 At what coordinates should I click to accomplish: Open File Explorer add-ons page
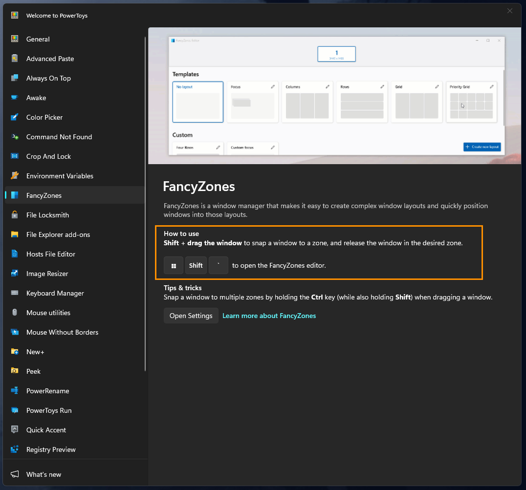[x=74, y=234]
